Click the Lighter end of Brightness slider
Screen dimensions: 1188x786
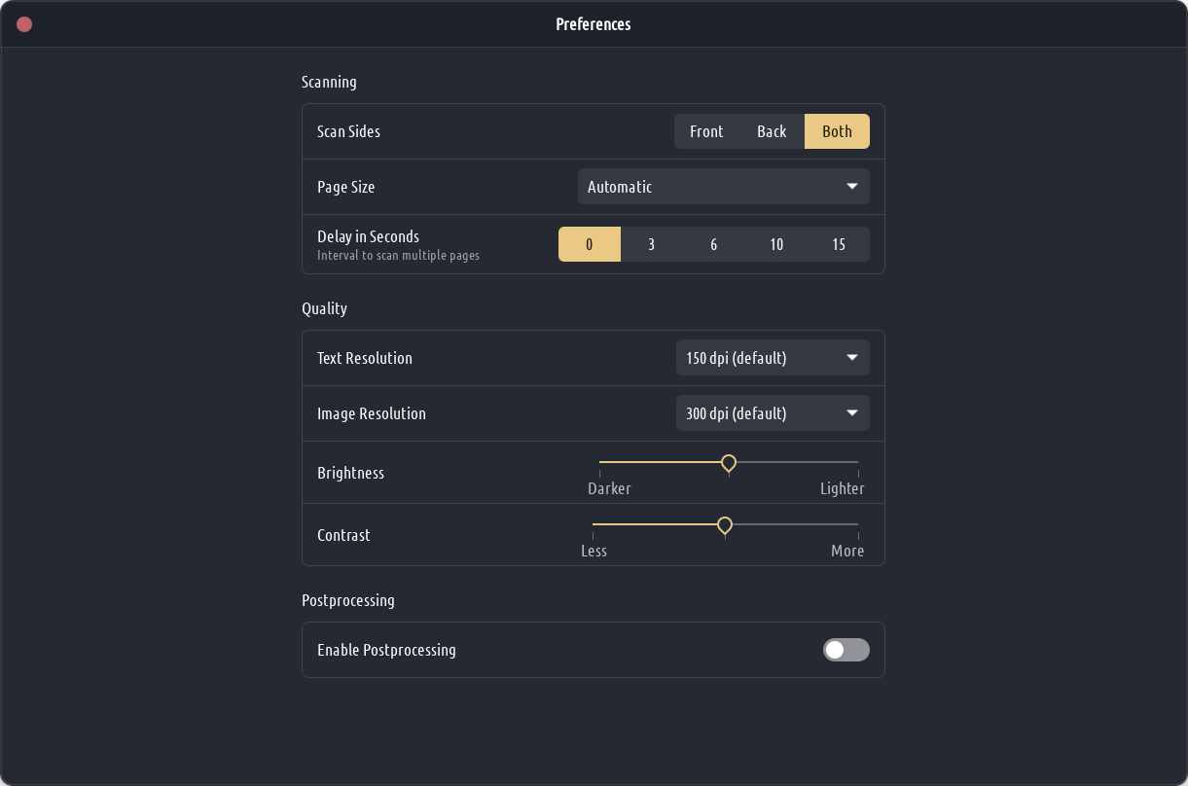(x=857, y=463)
